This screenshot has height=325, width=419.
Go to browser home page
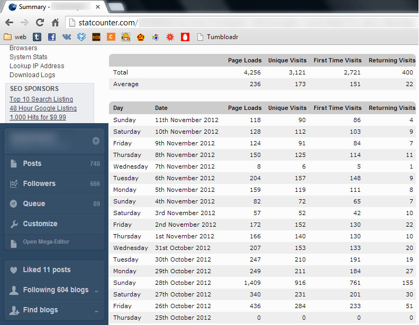(x=55, y=23)
